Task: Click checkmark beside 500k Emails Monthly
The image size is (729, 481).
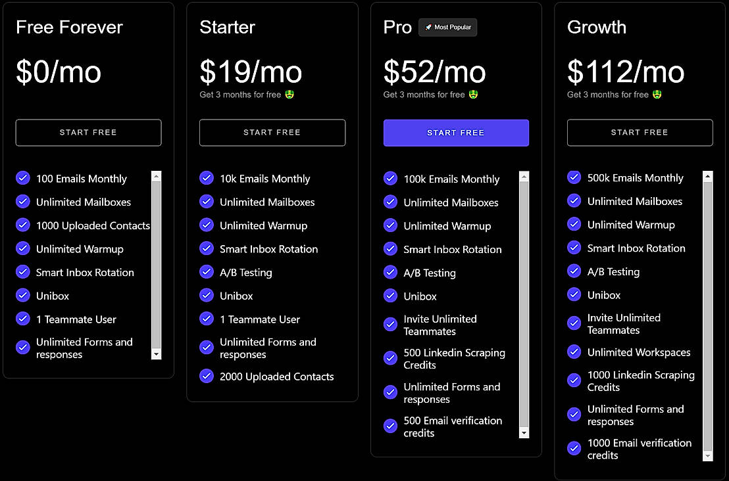Action: coord(574,177)
